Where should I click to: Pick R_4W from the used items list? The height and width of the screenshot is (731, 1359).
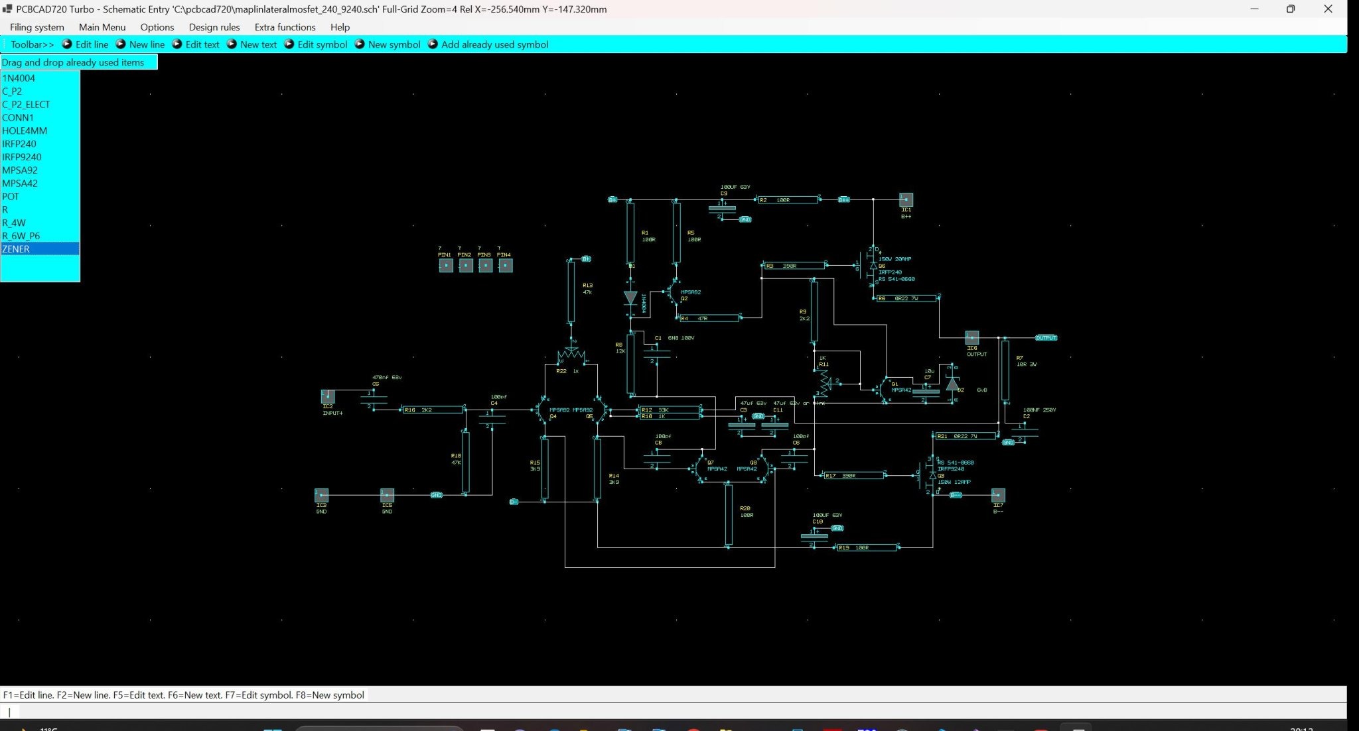click(x=40, y=223)
